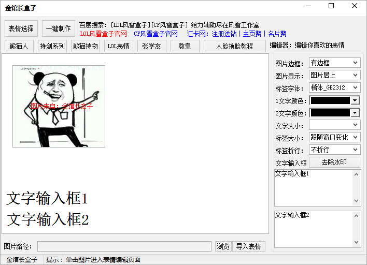Image resolution: width=367 pixels, height=265 pixels.
Task: Click the 百度搜索 promo text line
Action: (169, 25)
